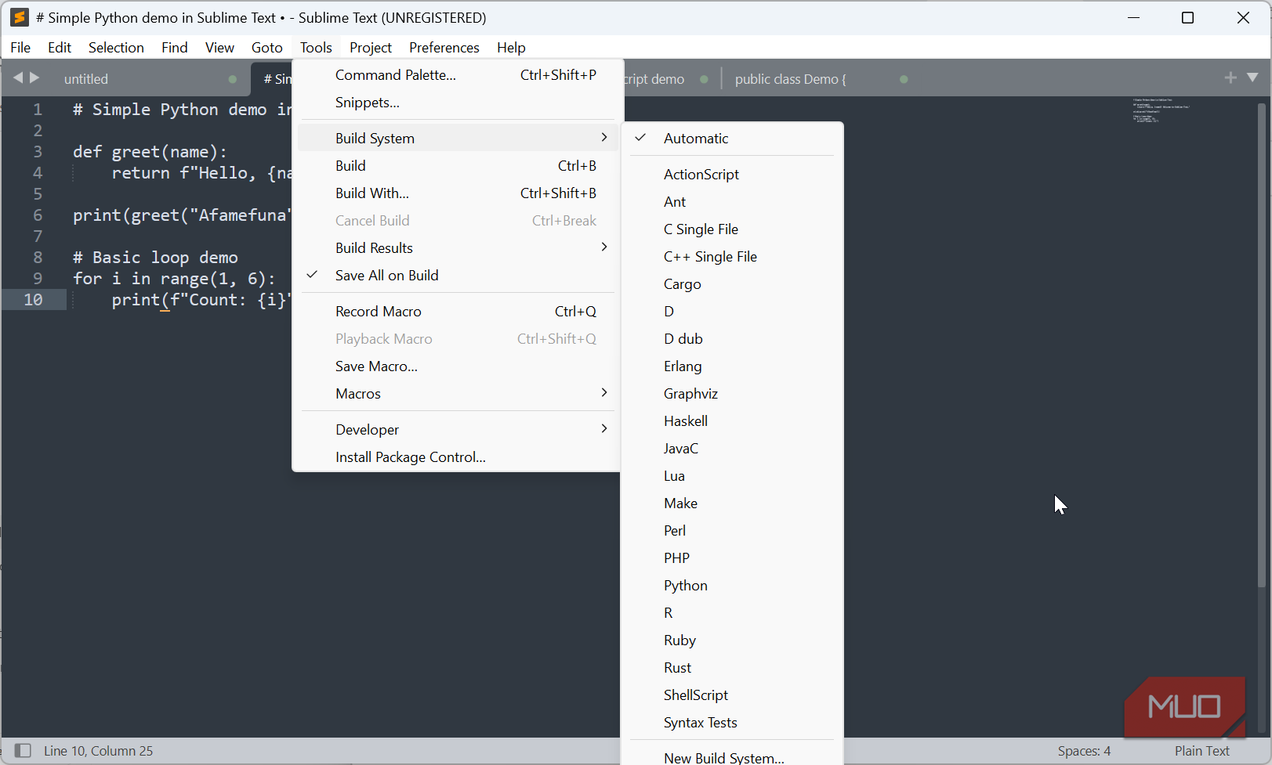Image resolution: width=1272 pixels, height=765 pixels.
Task: Choose JavaC build system
Action: coord(732,449)
